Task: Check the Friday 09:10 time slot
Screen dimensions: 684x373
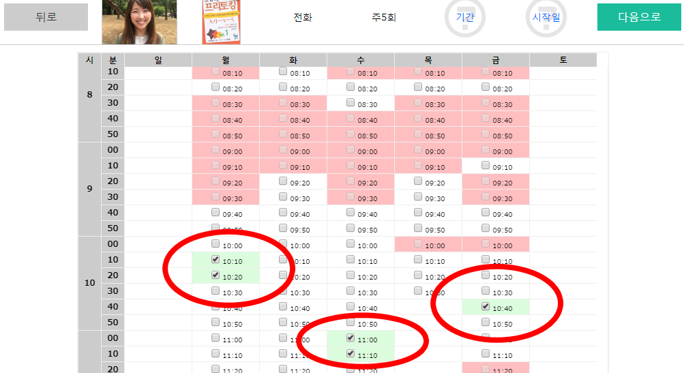Action: point(486,165)
